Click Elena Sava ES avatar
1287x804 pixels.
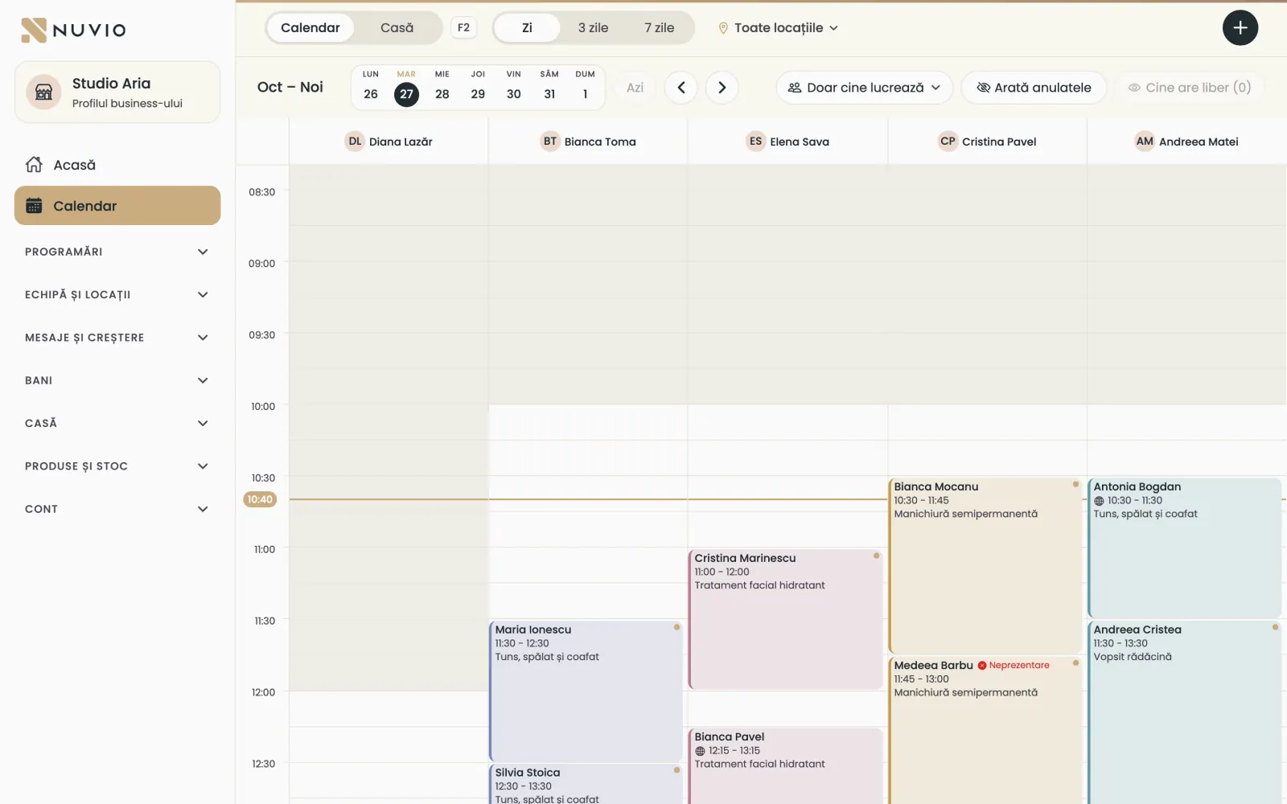(755, 142)
